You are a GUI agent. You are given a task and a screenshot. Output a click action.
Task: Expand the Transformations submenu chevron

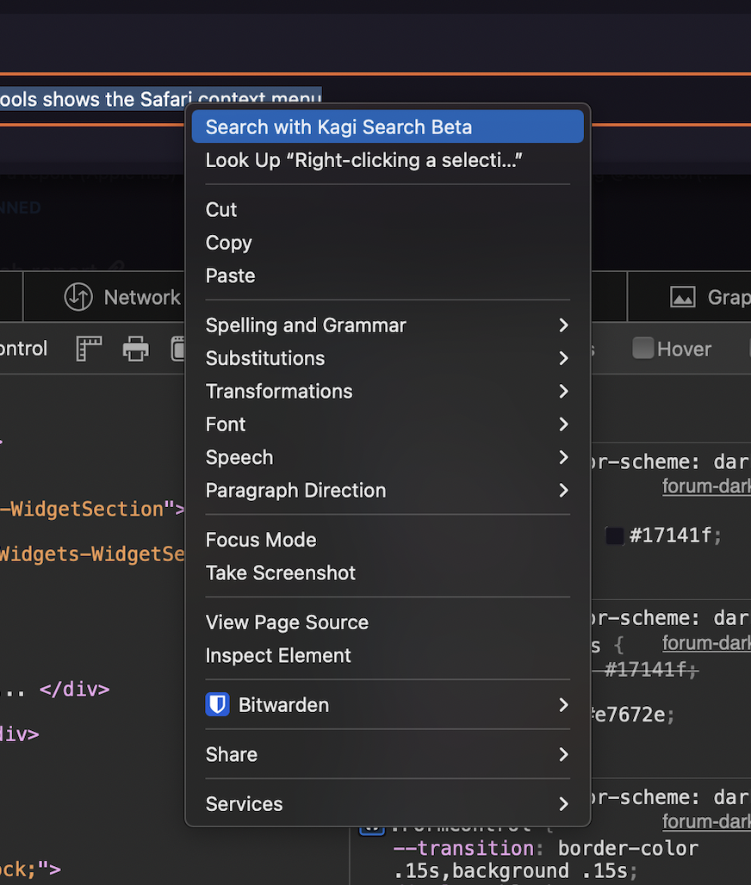(563, 392)
